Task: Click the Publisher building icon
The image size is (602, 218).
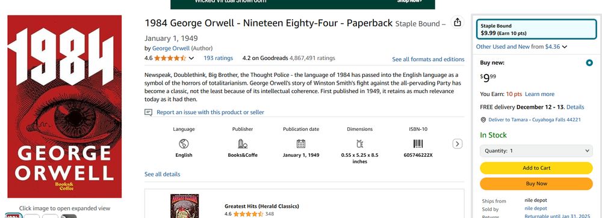Action: pos(243,144)
